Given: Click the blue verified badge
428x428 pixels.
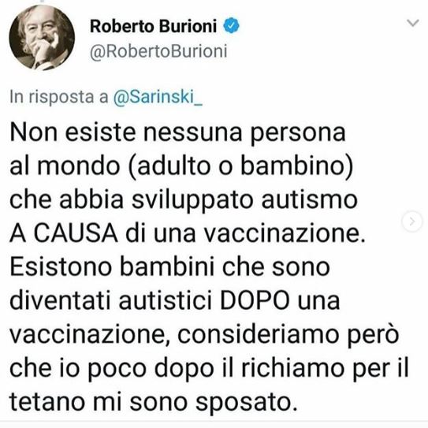Looking at the screenshot, I should pos(232,26).
